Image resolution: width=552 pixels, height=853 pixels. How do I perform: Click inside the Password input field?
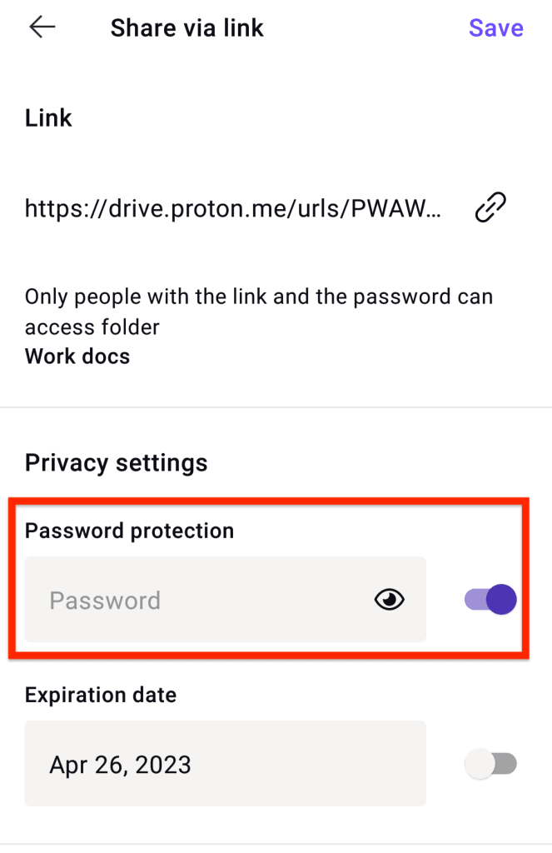[x=167, y=599]
